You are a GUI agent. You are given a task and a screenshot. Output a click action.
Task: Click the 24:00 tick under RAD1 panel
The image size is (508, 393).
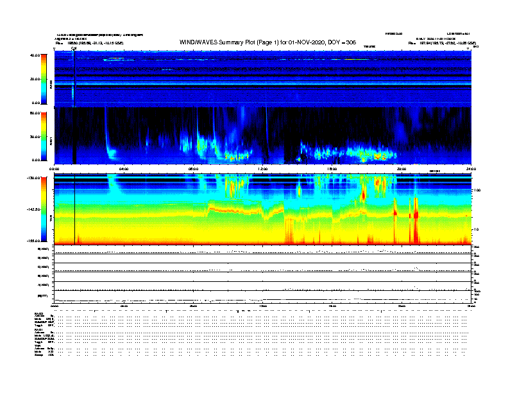471,169
